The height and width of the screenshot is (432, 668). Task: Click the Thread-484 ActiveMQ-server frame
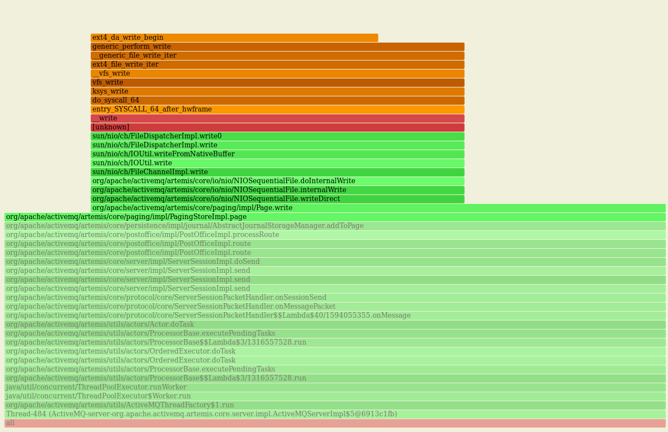click(335, 414)
